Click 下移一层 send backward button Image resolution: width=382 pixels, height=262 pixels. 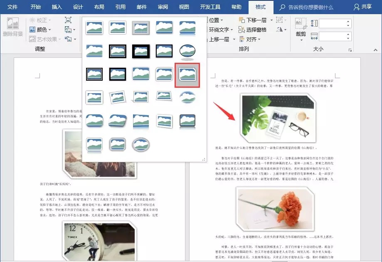253,20
